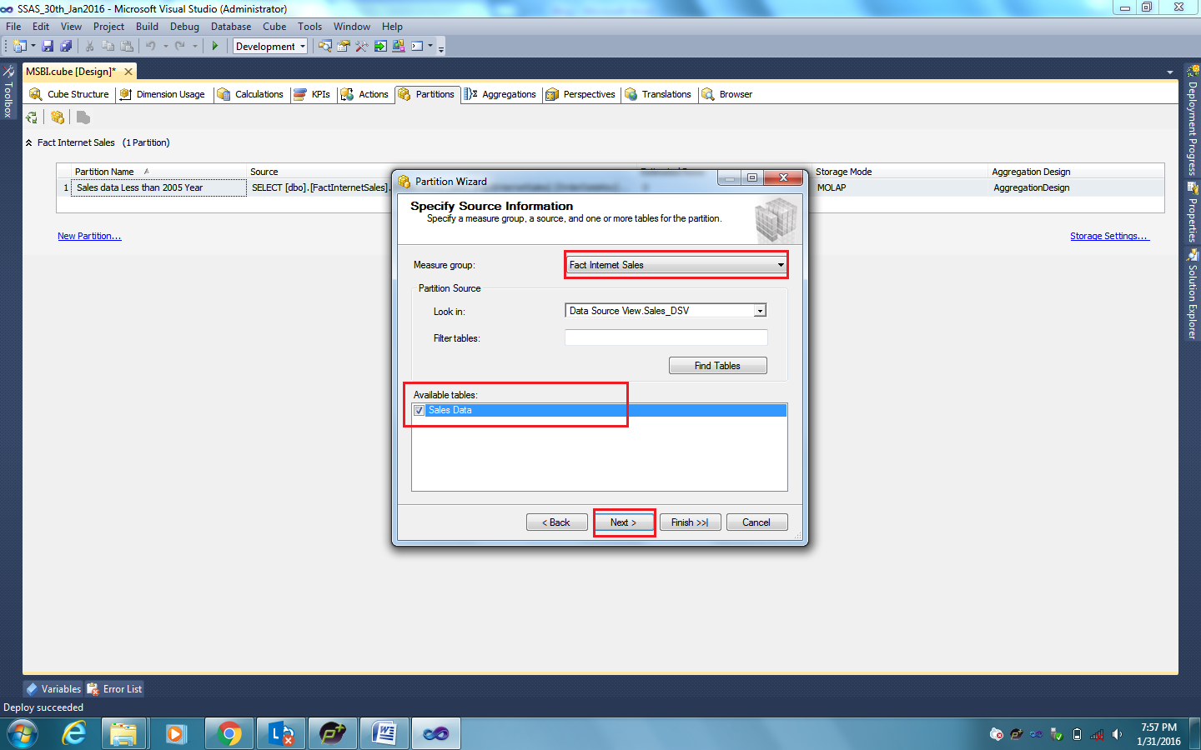Open the Solution Explorer toolbar icon
The width and height of the screenshot is (1201, 750).
click(x=325, y=46)
